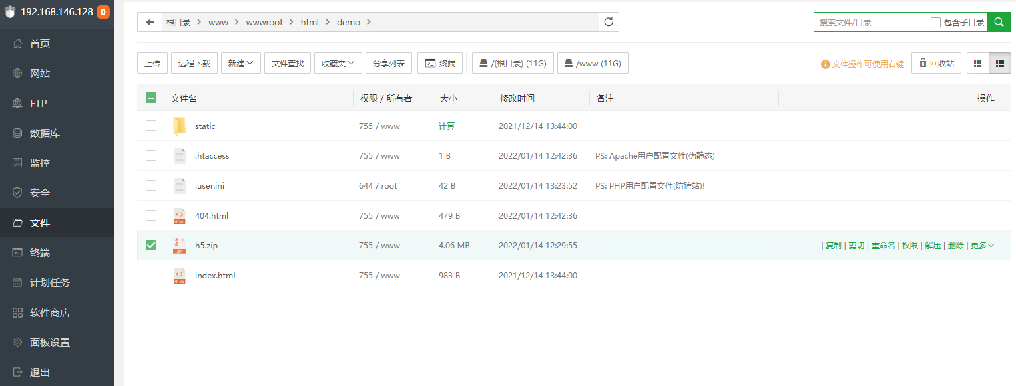
Task: Click the Upload (上传) button
Action: (152, 63)
